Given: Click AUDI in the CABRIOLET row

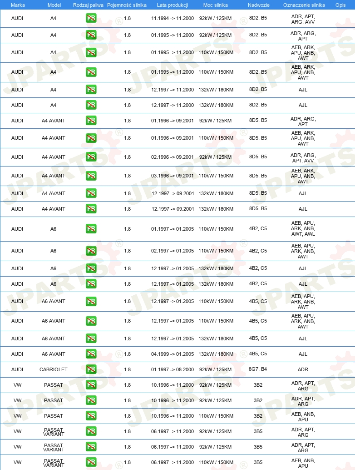Looking at the screenshot, I should (17, 369).
